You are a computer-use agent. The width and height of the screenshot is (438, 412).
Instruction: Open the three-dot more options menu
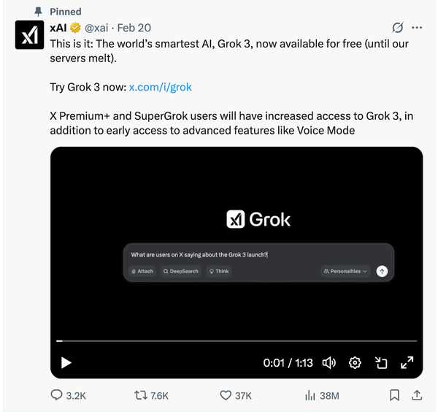coord(417,28)
